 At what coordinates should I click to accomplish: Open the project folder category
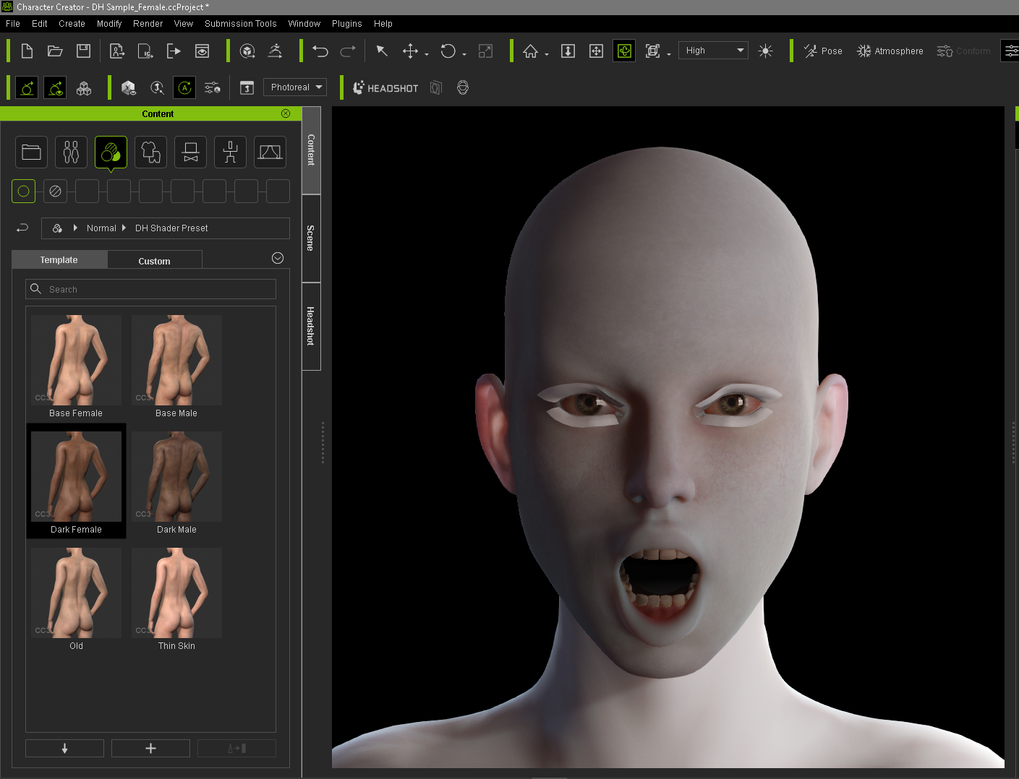(31, 152)
